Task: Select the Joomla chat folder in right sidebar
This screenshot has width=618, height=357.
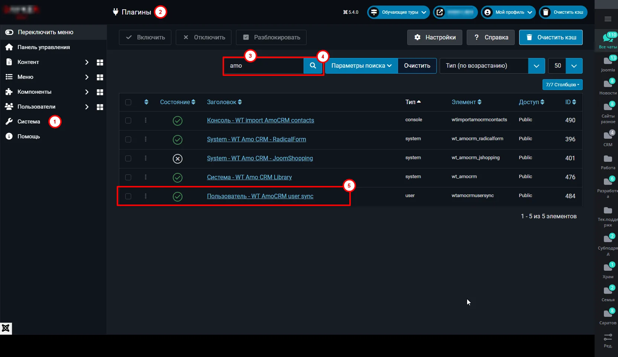Action: tap(607, 63)
